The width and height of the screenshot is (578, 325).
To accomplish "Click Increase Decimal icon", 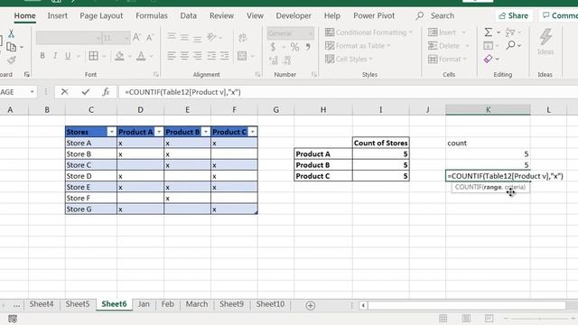I will click(274, 60).
